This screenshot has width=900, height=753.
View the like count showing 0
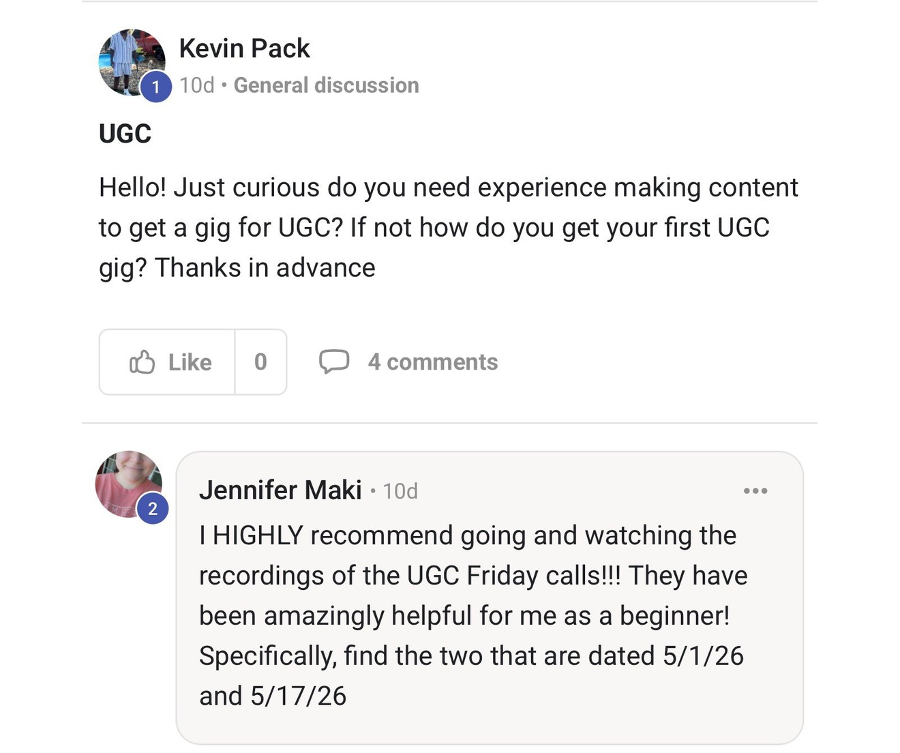tap(260, 362)
